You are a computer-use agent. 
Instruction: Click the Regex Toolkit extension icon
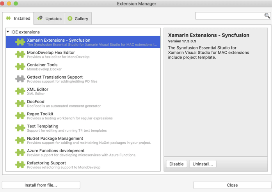tap(20, 116)
